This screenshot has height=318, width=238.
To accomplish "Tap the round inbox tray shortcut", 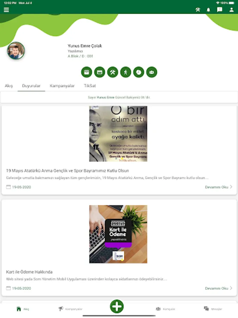I will click(87, 72).
